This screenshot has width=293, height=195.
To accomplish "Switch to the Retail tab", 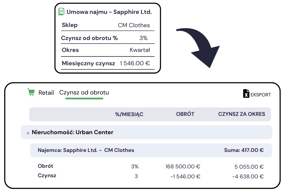I will click(x=46, y=93).
